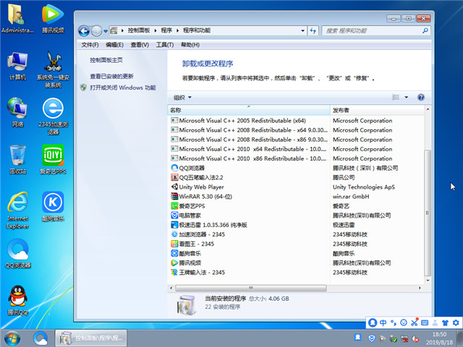Click the horizontal scrollbar thumb
This screenshot has width=463, height=347.
tap(251, 288)
